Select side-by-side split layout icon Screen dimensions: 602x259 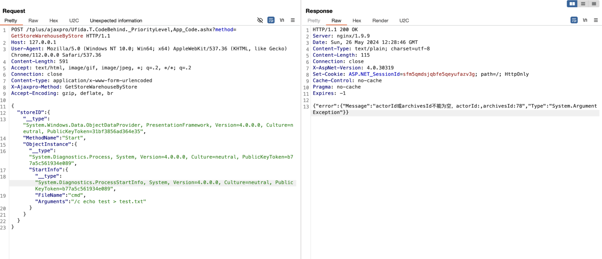(x=572, y=4)
